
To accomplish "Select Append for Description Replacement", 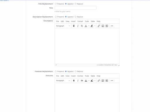I will (66, 17).
